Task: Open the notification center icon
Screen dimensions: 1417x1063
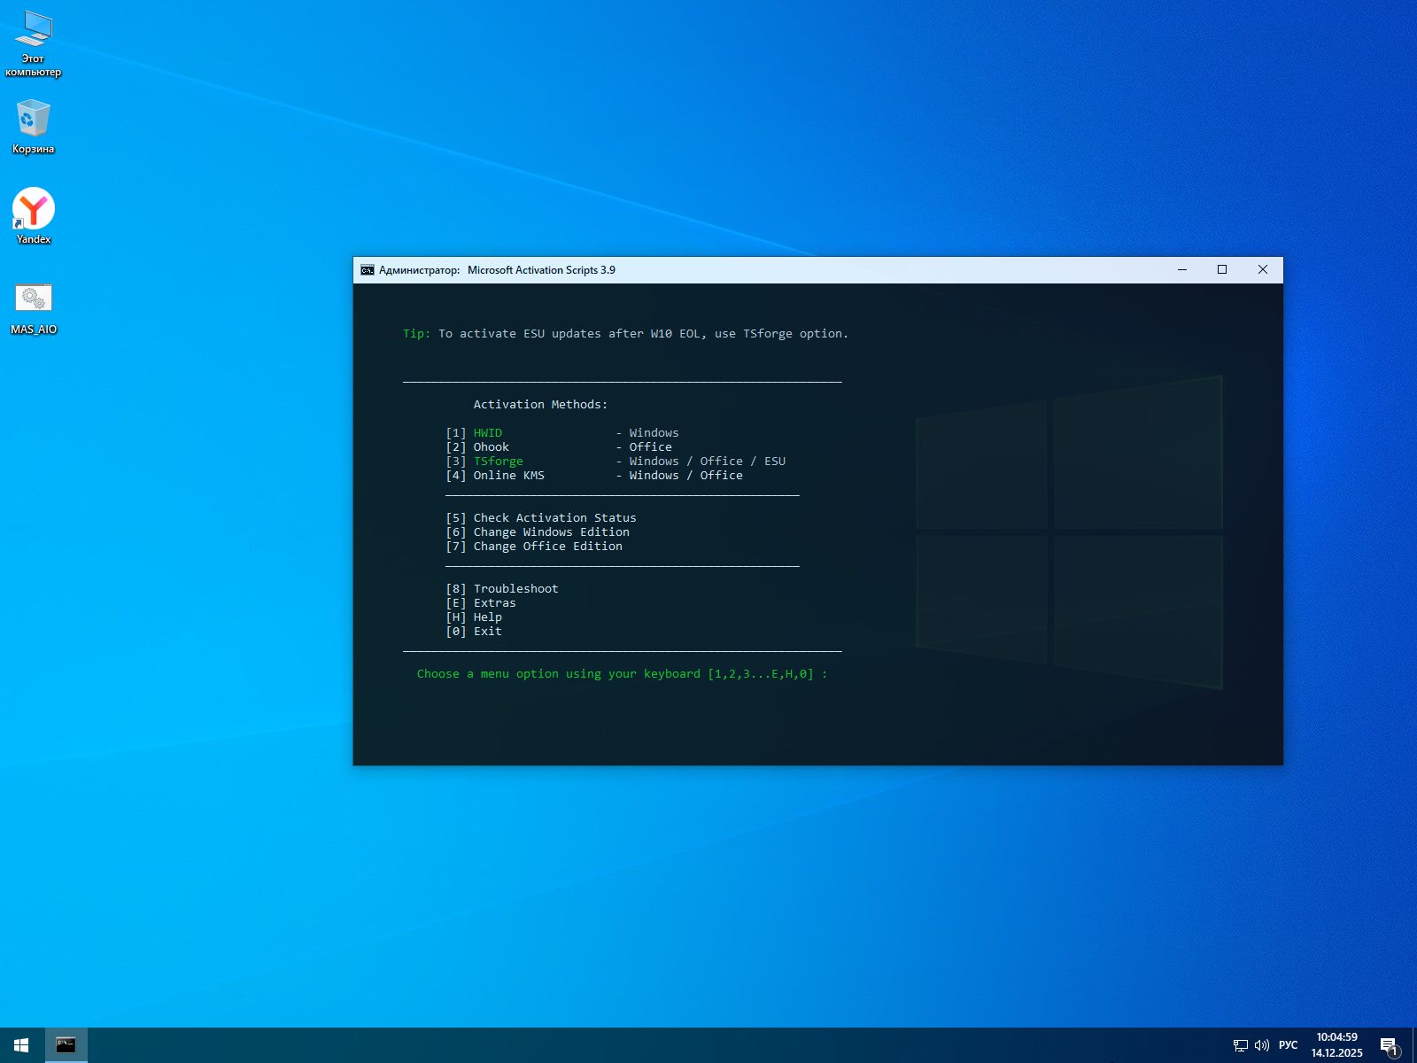Action: tap(1389, 1045)
